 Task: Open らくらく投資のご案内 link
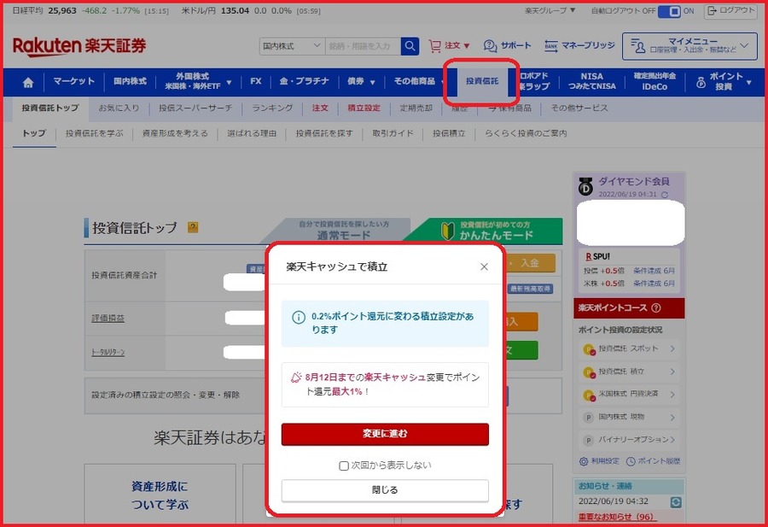tap(526, 133)
